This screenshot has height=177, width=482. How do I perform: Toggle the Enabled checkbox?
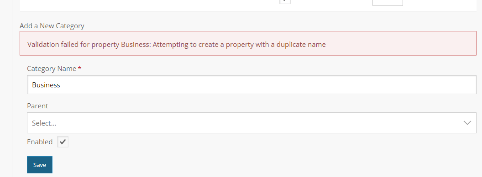pyautogui.click(x=63, y=142)
